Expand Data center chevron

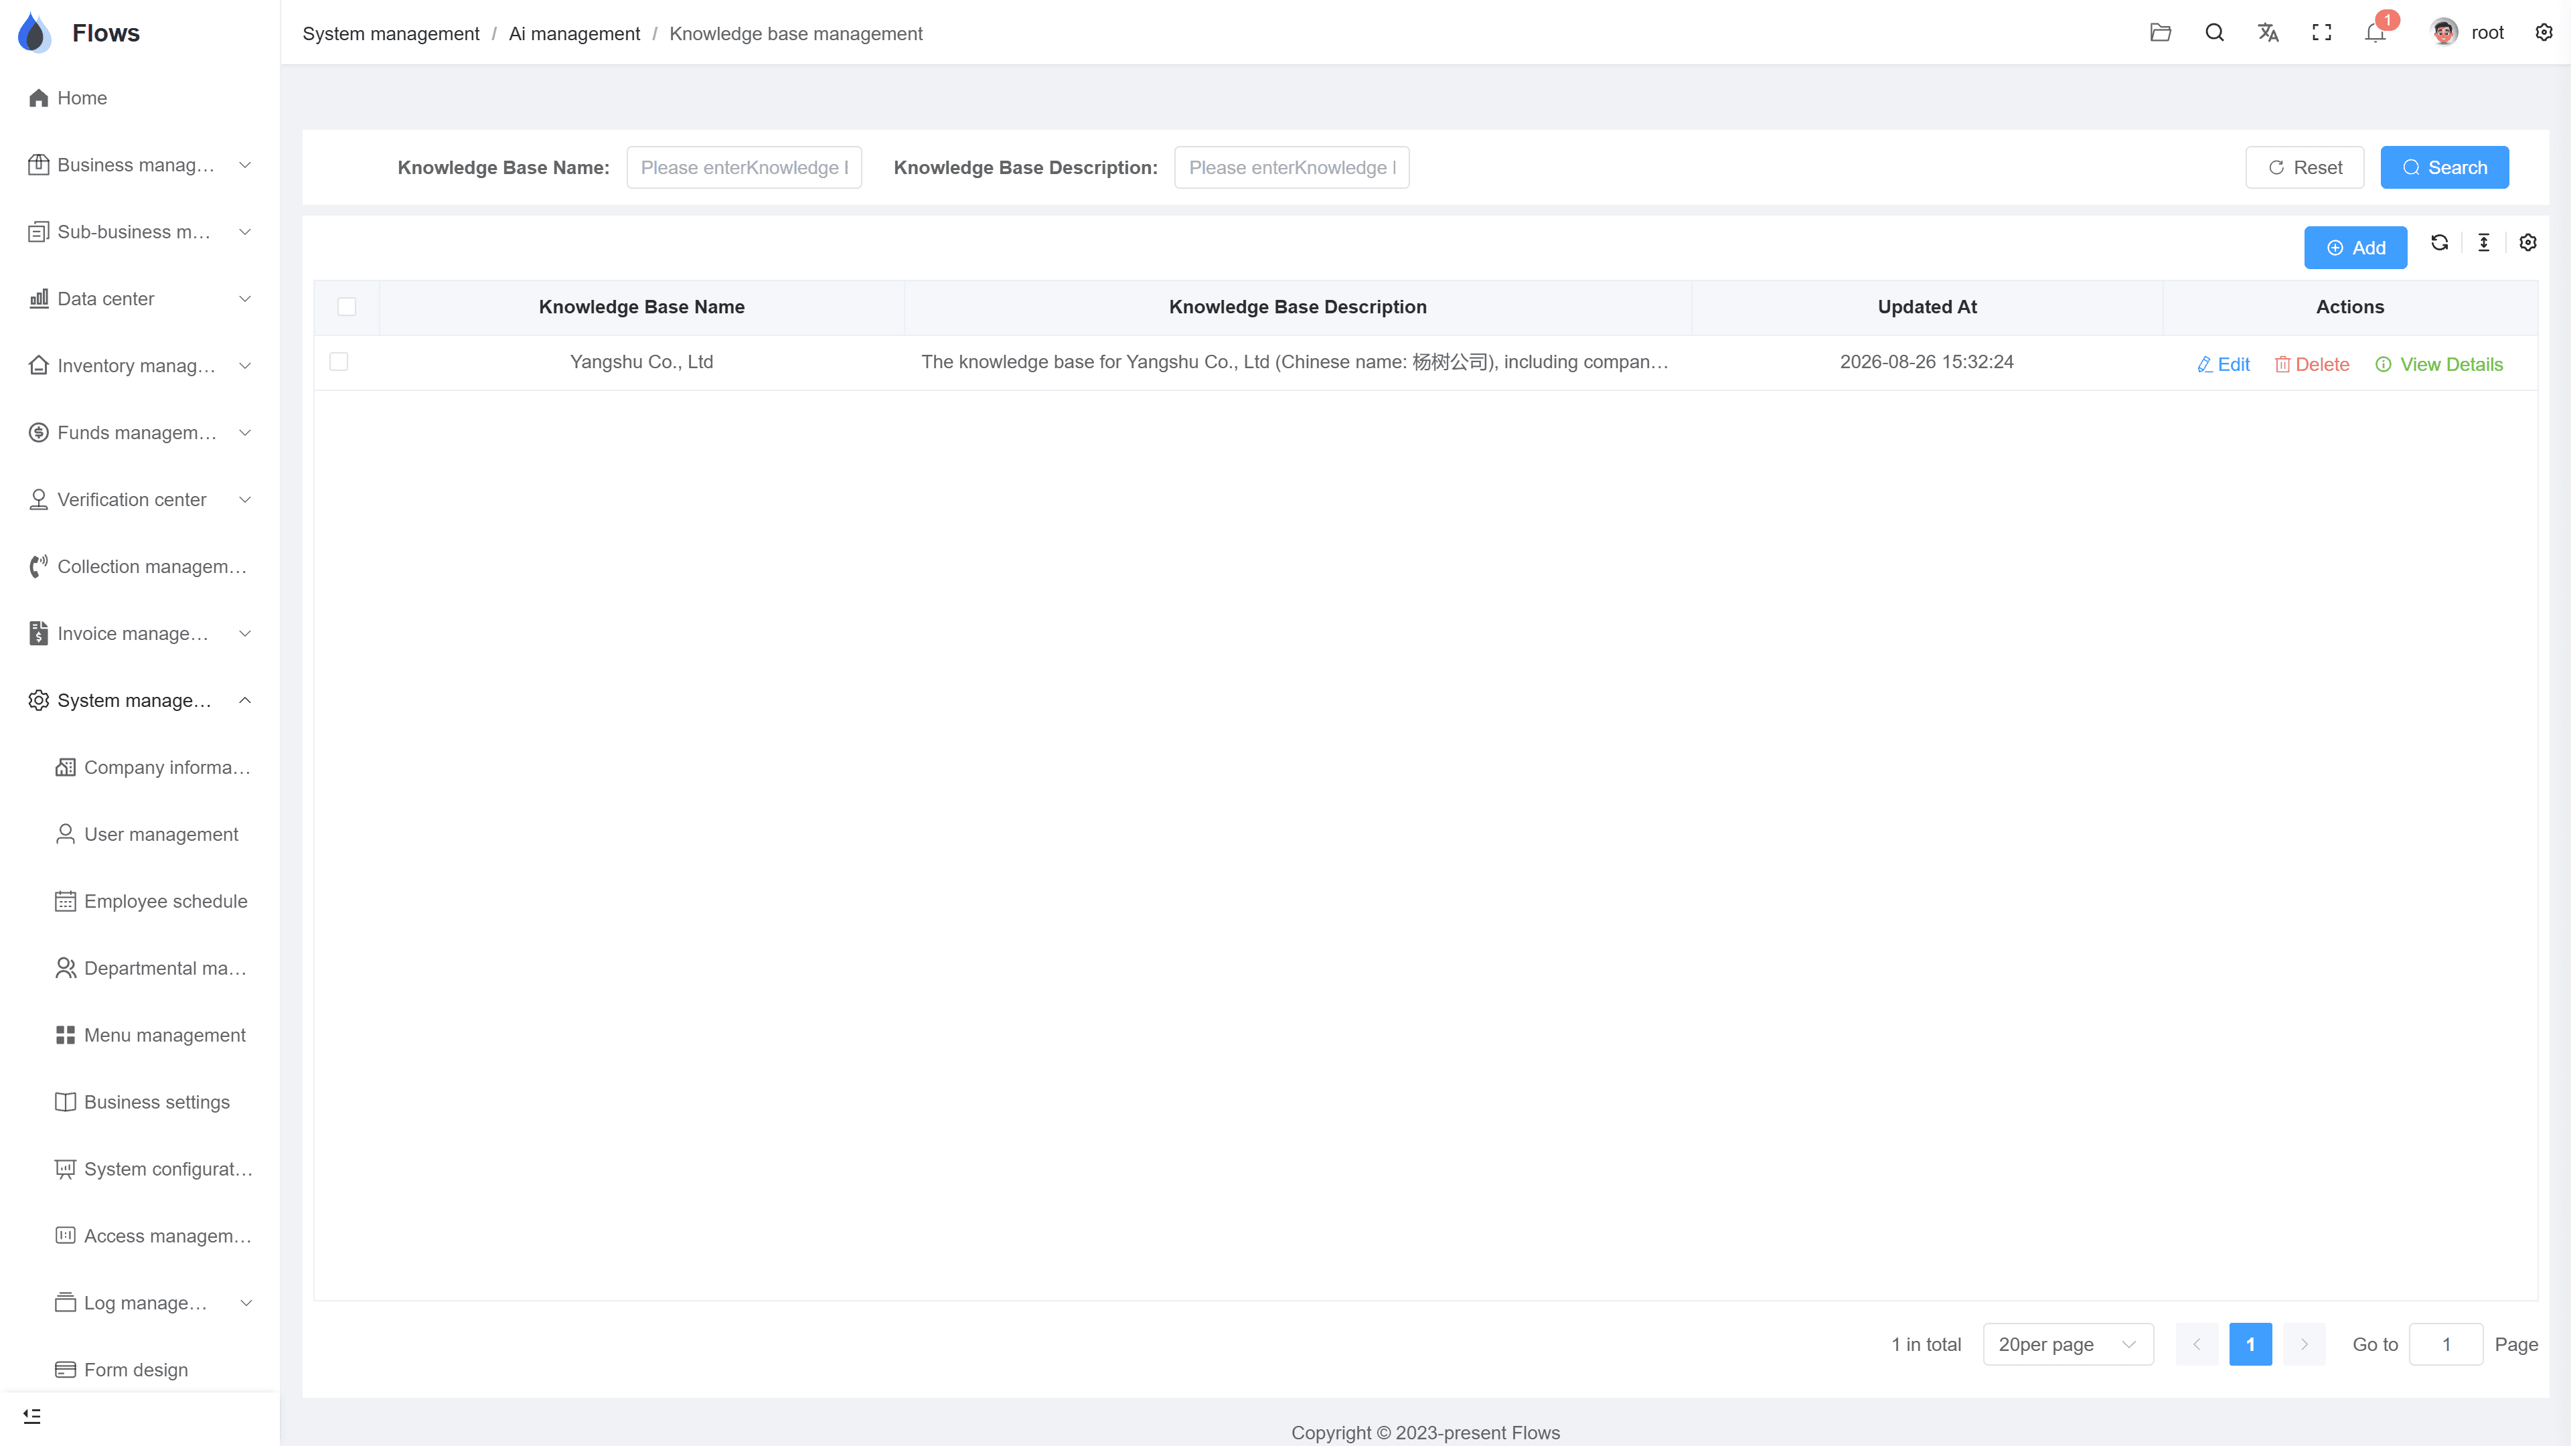point(246,299)
